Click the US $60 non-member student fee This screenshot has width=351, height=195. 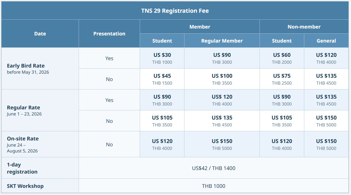click(282, 55)
